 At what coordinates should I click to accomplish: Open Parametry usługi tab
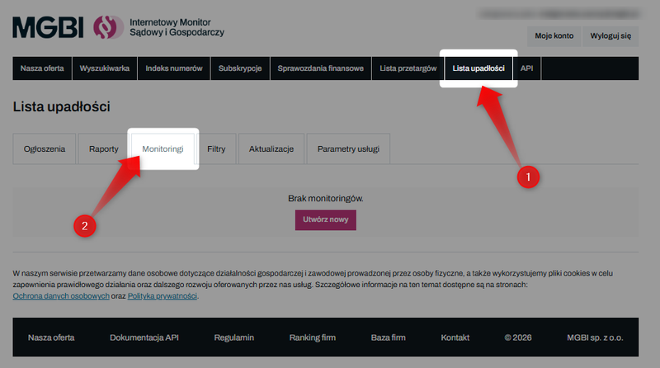pyautogui.click(x=347, y=149)
